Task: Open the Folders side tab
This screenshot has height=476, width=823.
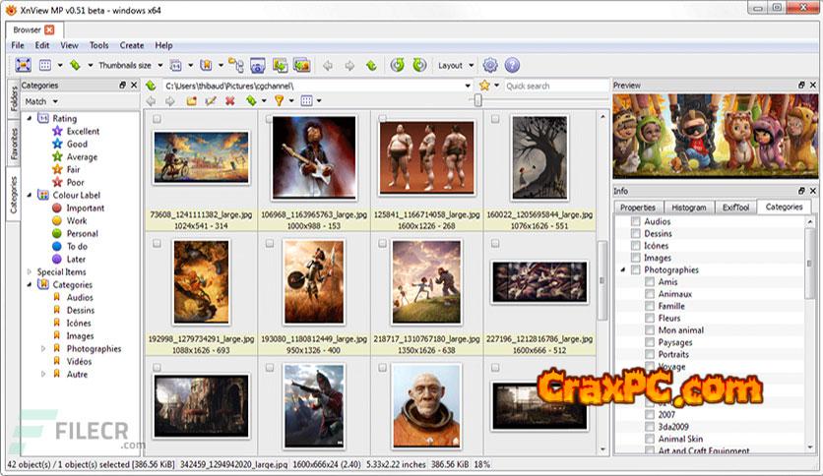Action: click(14, 99)
